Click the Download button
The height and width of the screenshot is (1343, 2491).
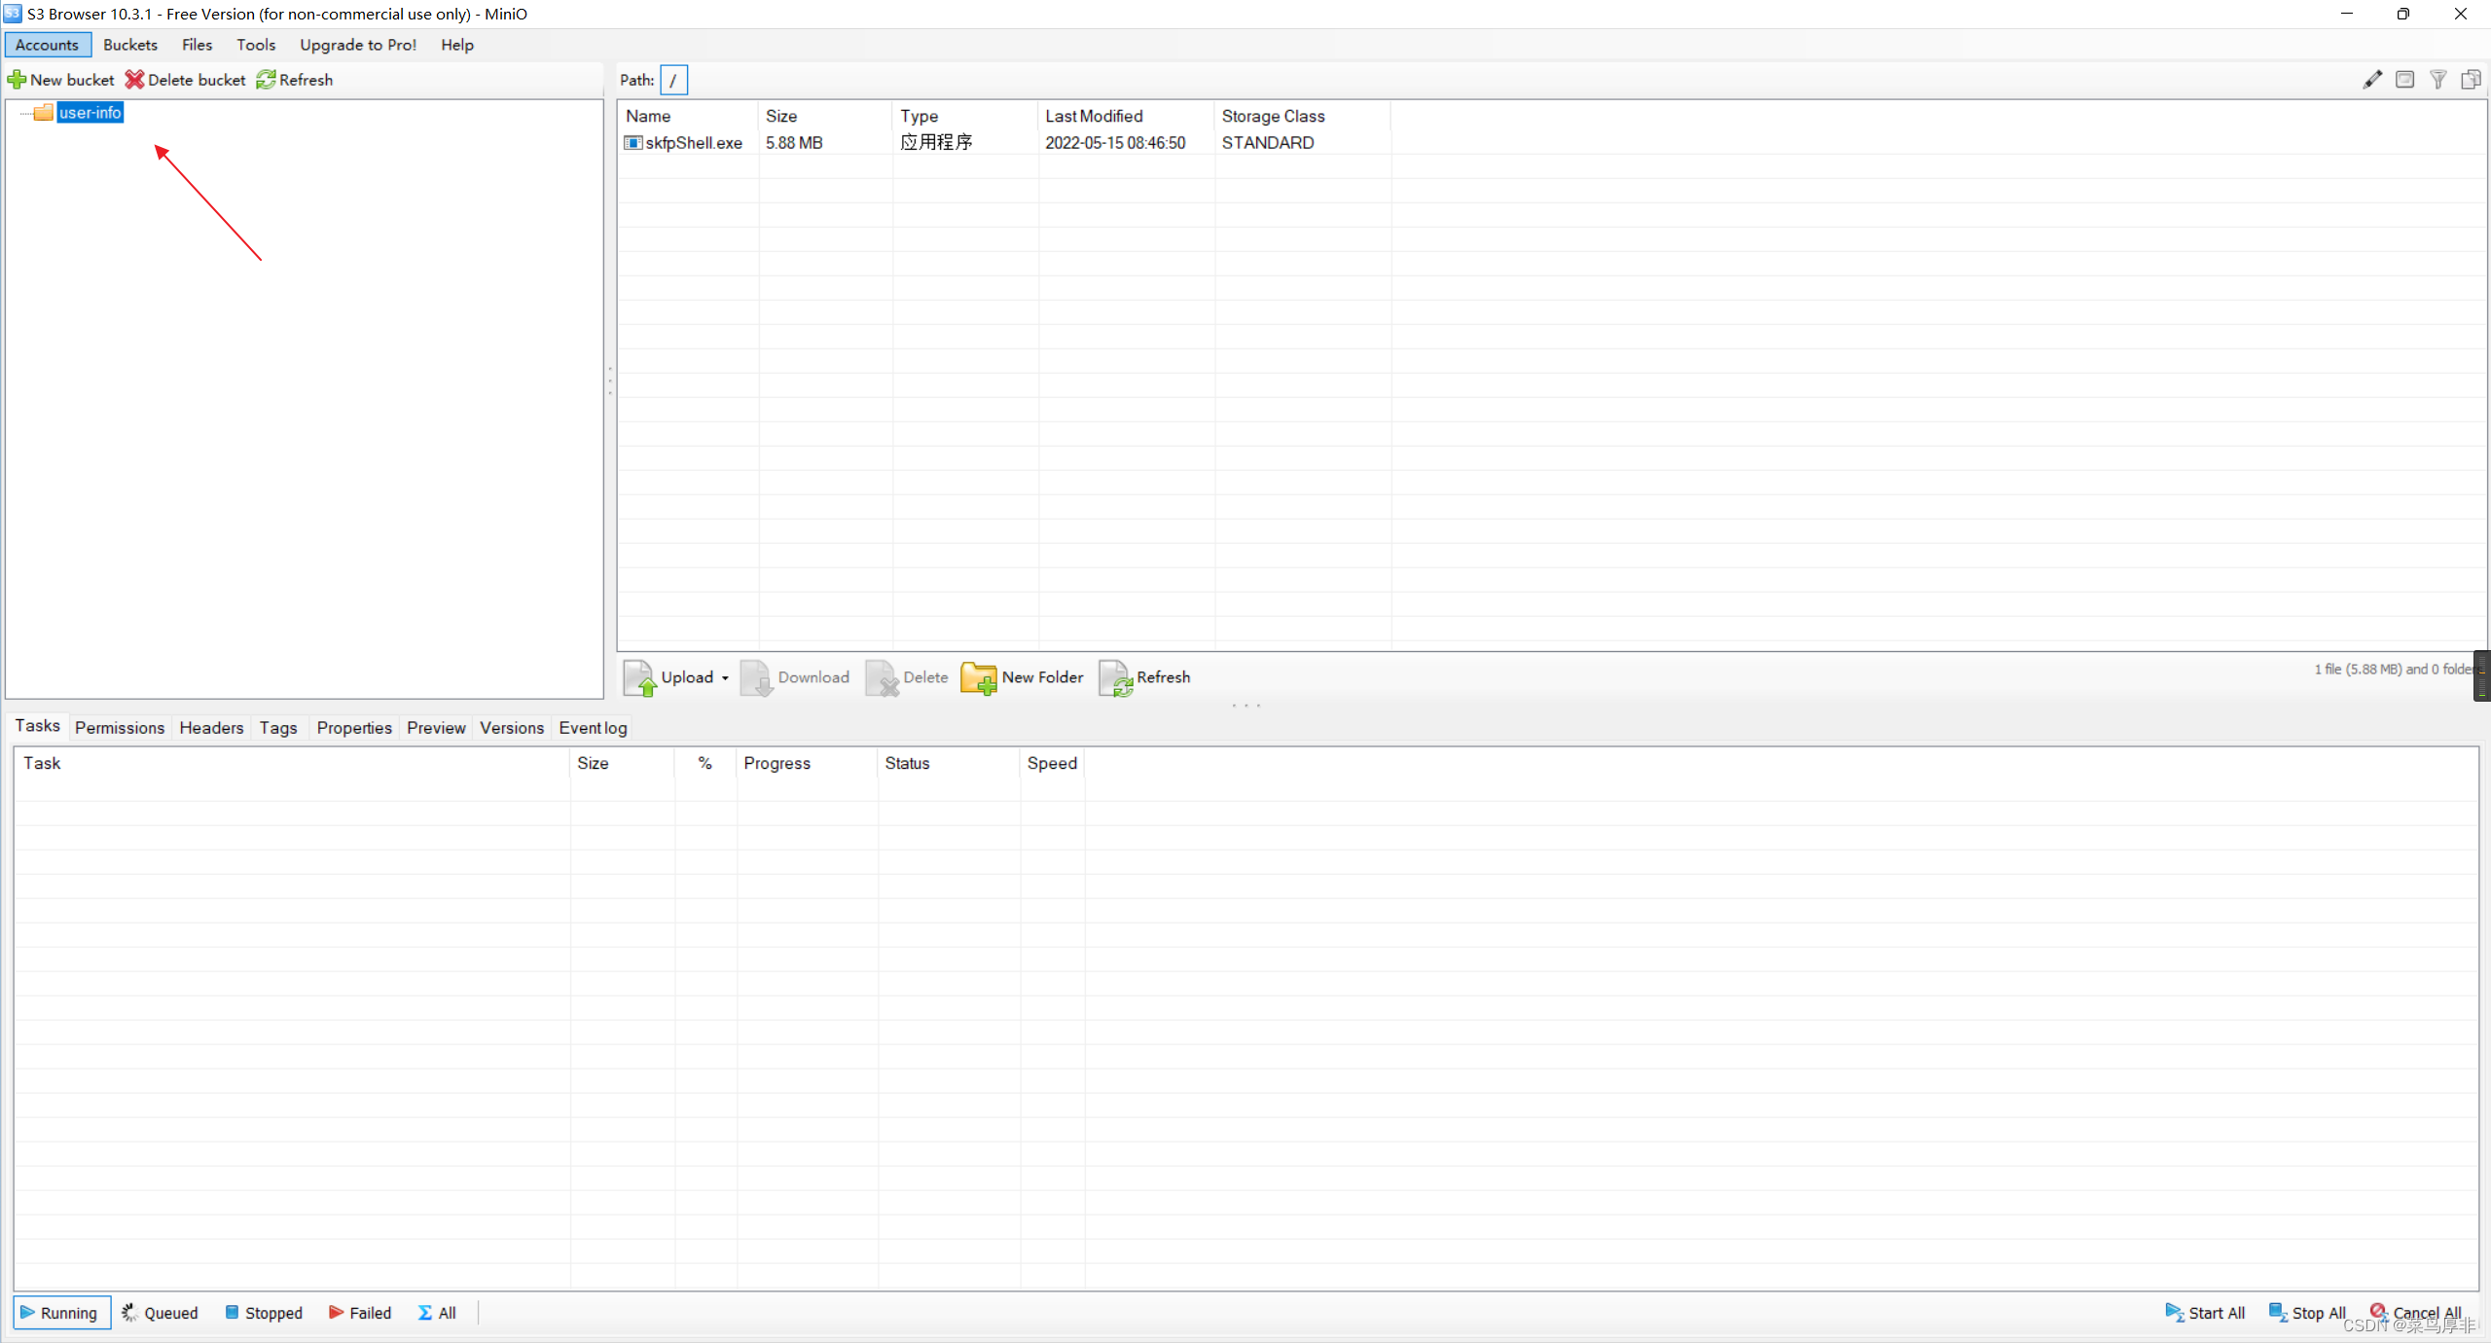[x=795, y=677]
